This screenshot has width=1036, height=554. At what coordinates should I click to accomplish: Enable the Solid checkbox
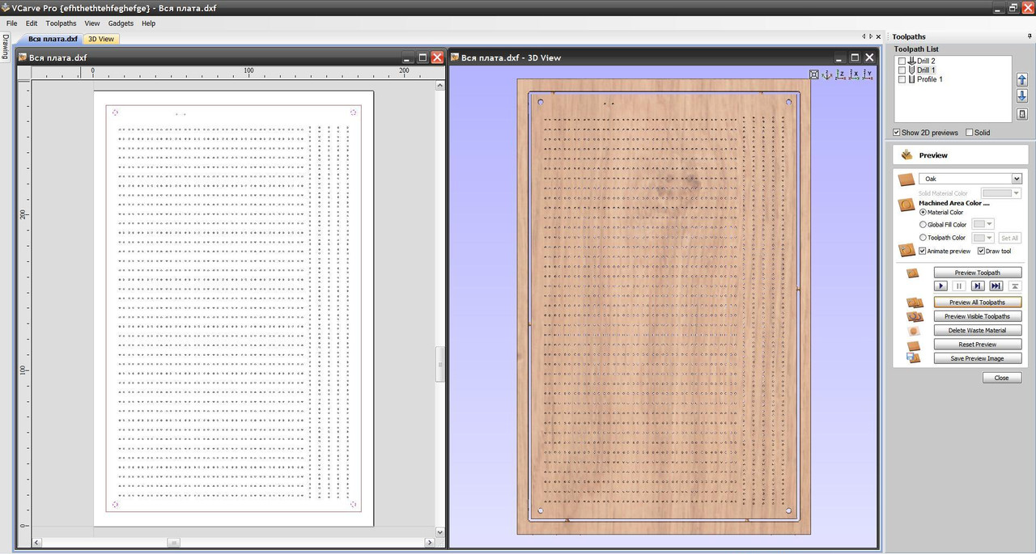tap(970, 133)
